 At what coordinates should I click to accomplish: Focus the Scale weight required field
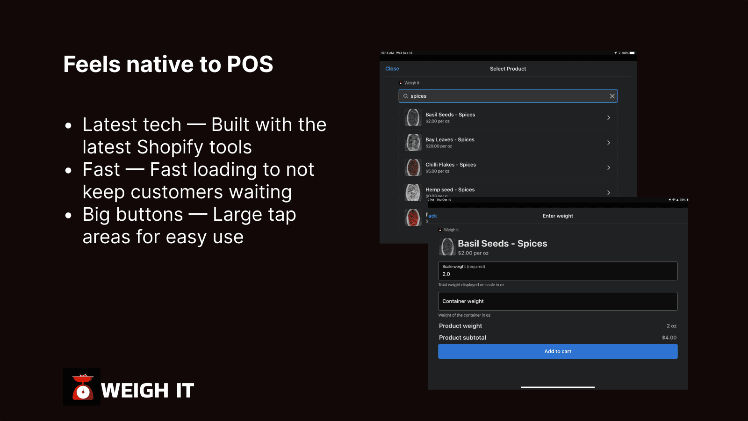click(x=557, y=271)
